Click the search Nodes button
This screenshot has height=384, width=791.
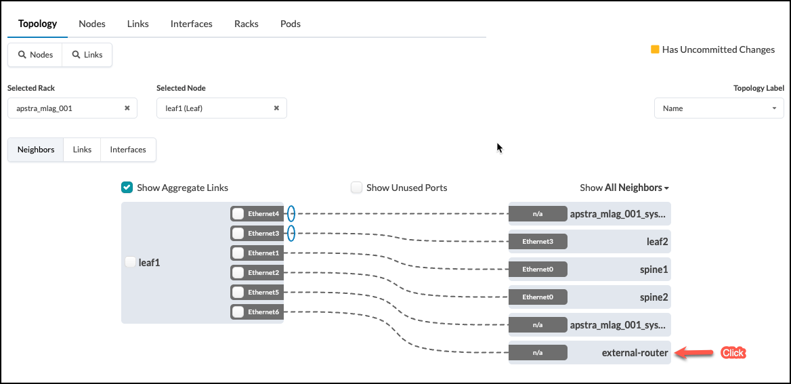tap(35, 55)
